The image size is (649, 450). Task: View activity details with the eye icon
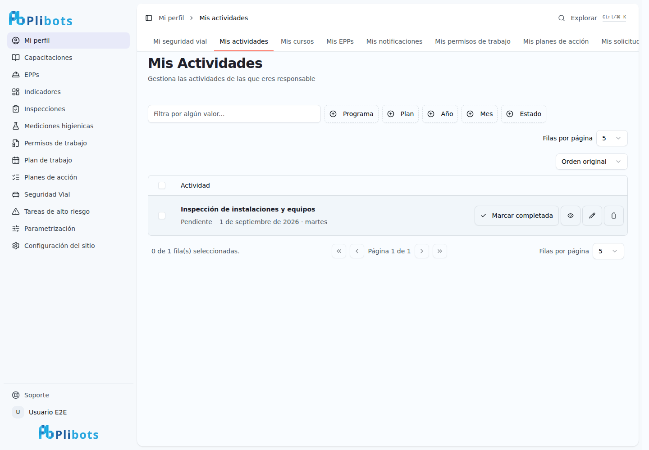pyautogui.click(x=571, y=216)
